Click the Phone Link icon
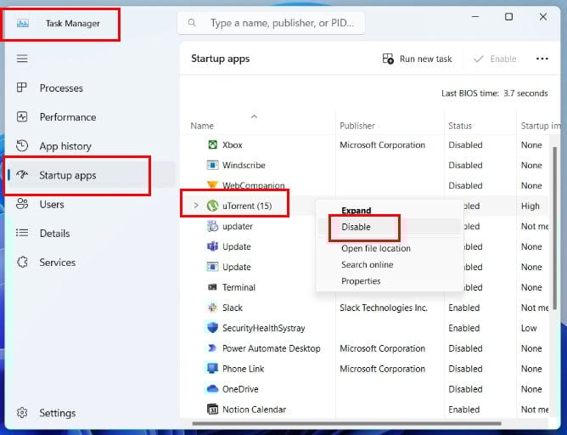 click(212, 369)
